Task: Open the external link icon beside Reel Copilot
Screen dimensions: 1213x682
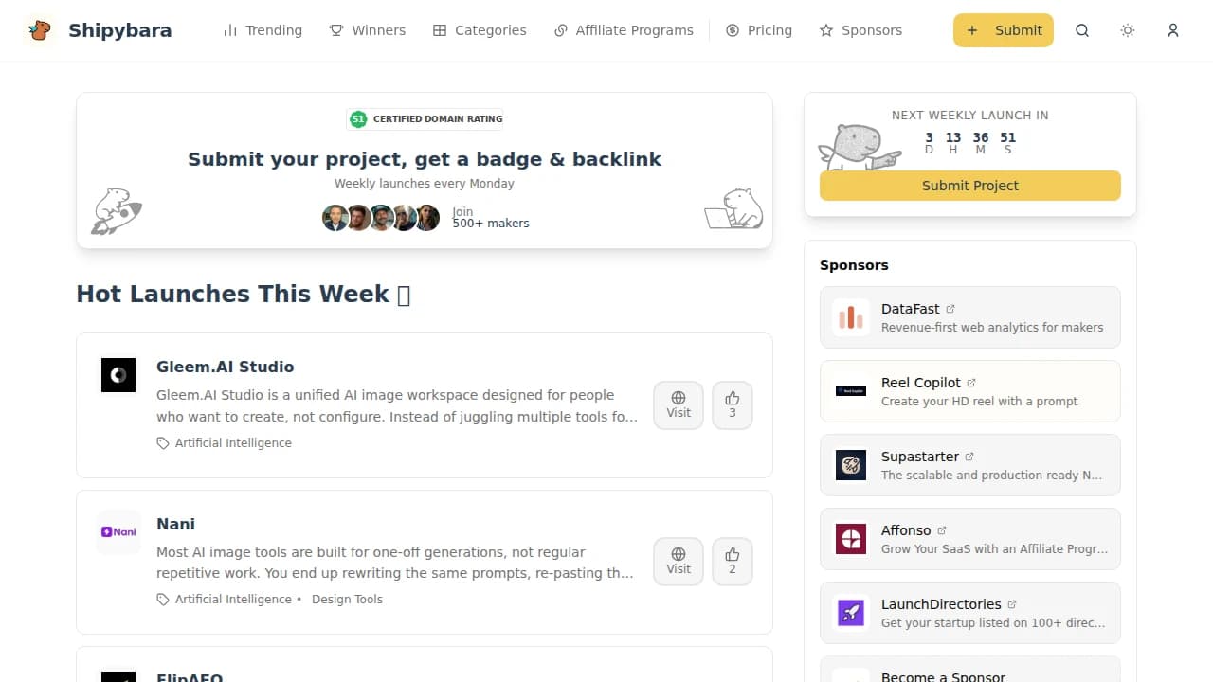Action: click(x=971, y=382)
